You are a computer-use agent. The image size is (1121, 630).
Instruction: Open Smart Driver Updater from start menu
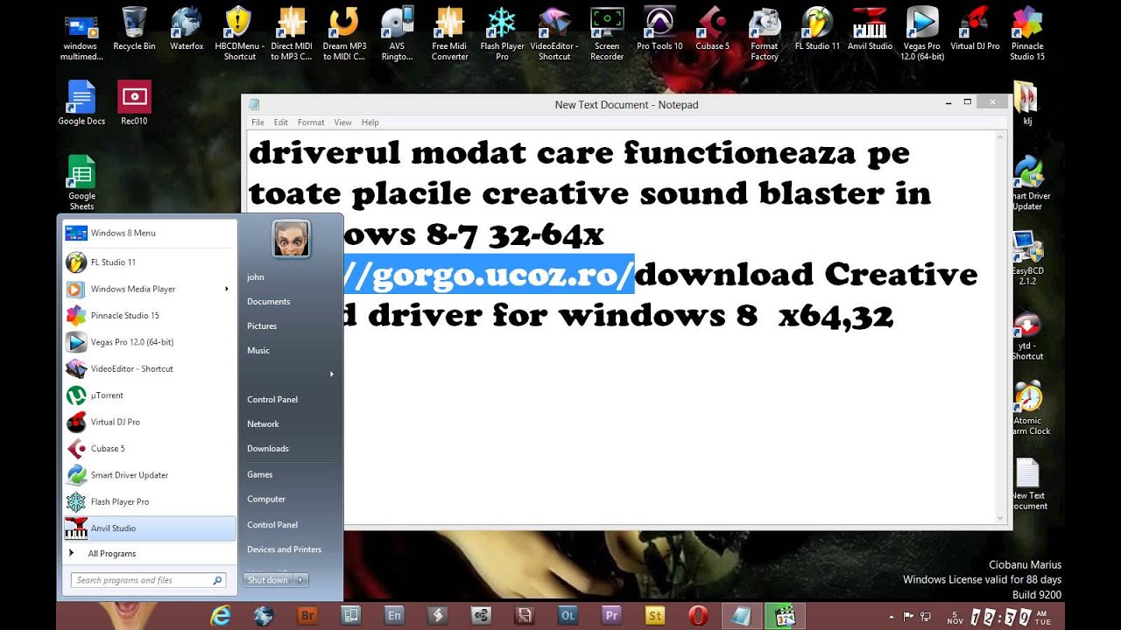149,475
